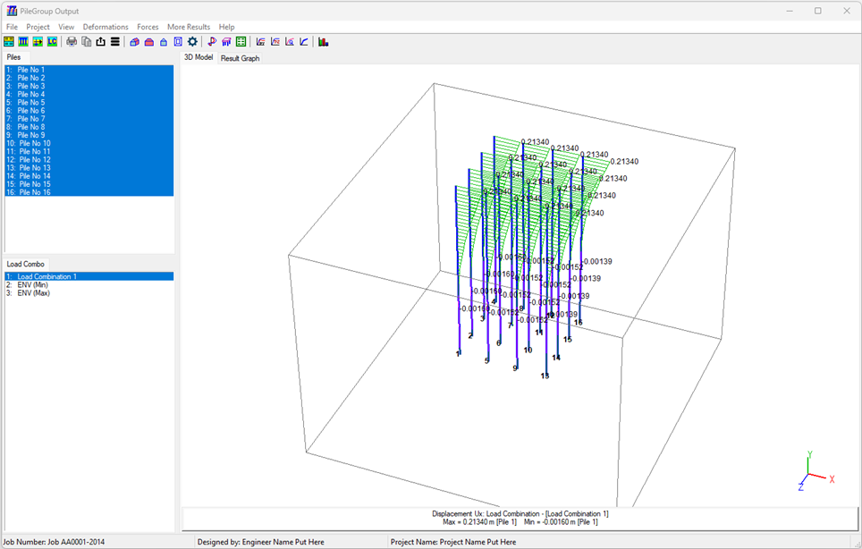Click the fourth simple curve graph icon
The width and height of the screenshot is (862, 549).
point(303,42)
